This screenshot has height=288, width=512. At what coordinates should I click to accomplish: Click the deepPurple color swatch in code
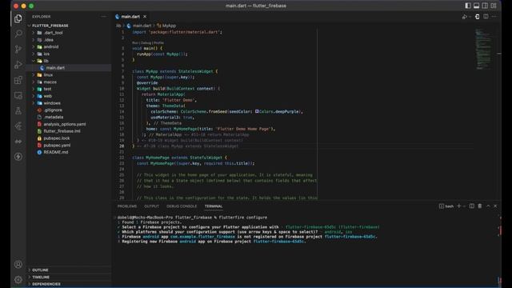pos(257,111)
